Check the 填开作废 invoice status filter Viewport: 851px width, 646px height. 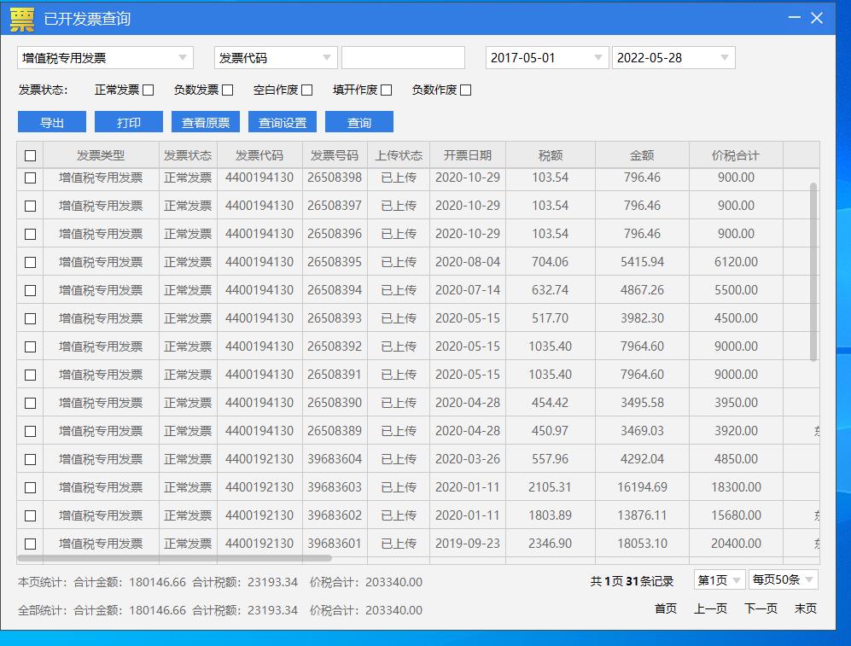tap(385, 89)
